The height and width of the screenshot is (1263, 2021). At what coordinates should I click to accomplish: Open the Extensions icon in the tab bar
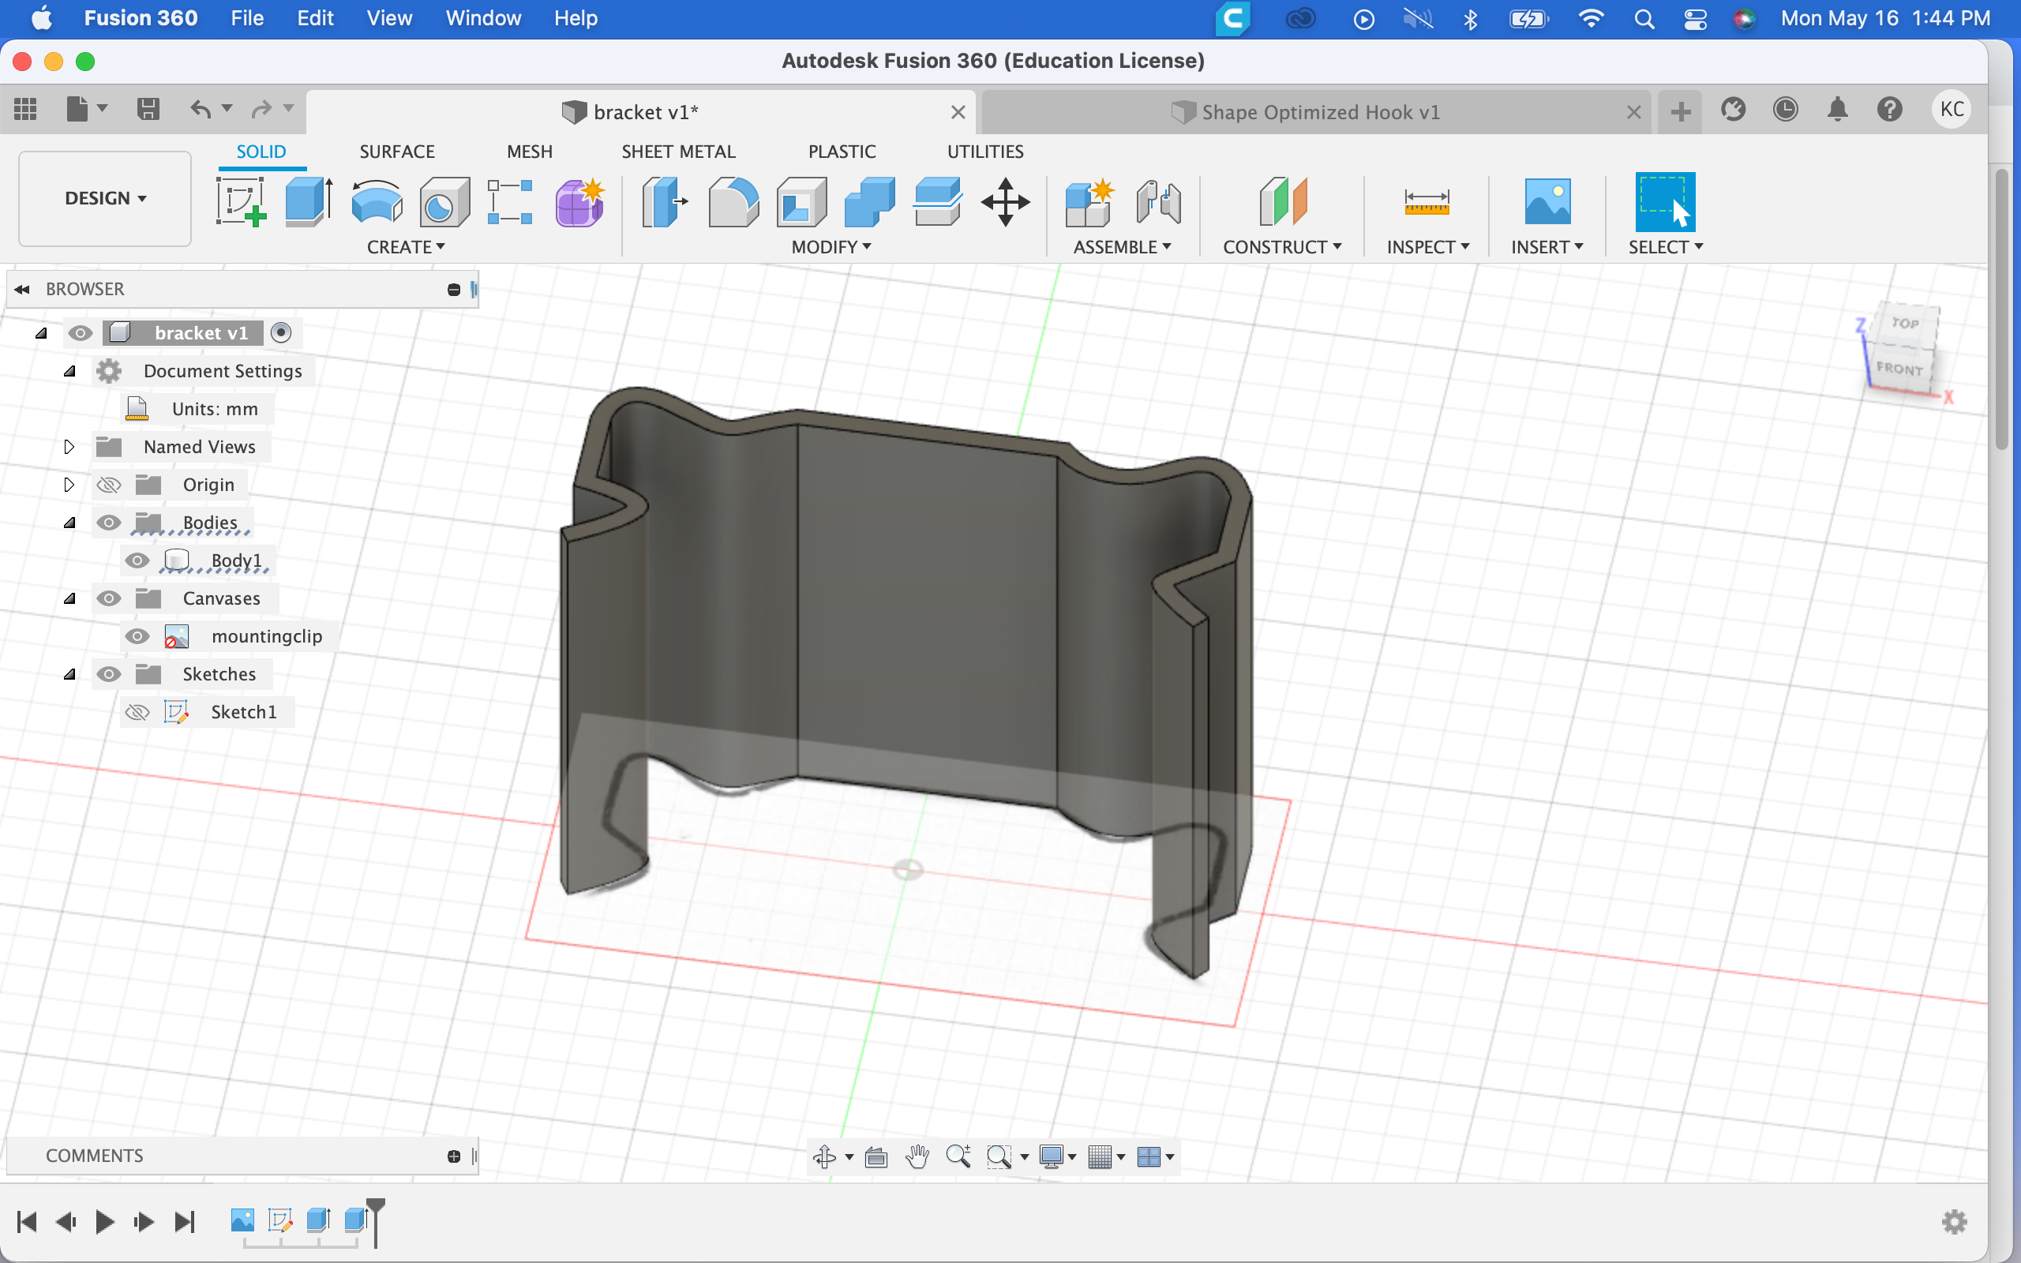[x=1733, y=110]
